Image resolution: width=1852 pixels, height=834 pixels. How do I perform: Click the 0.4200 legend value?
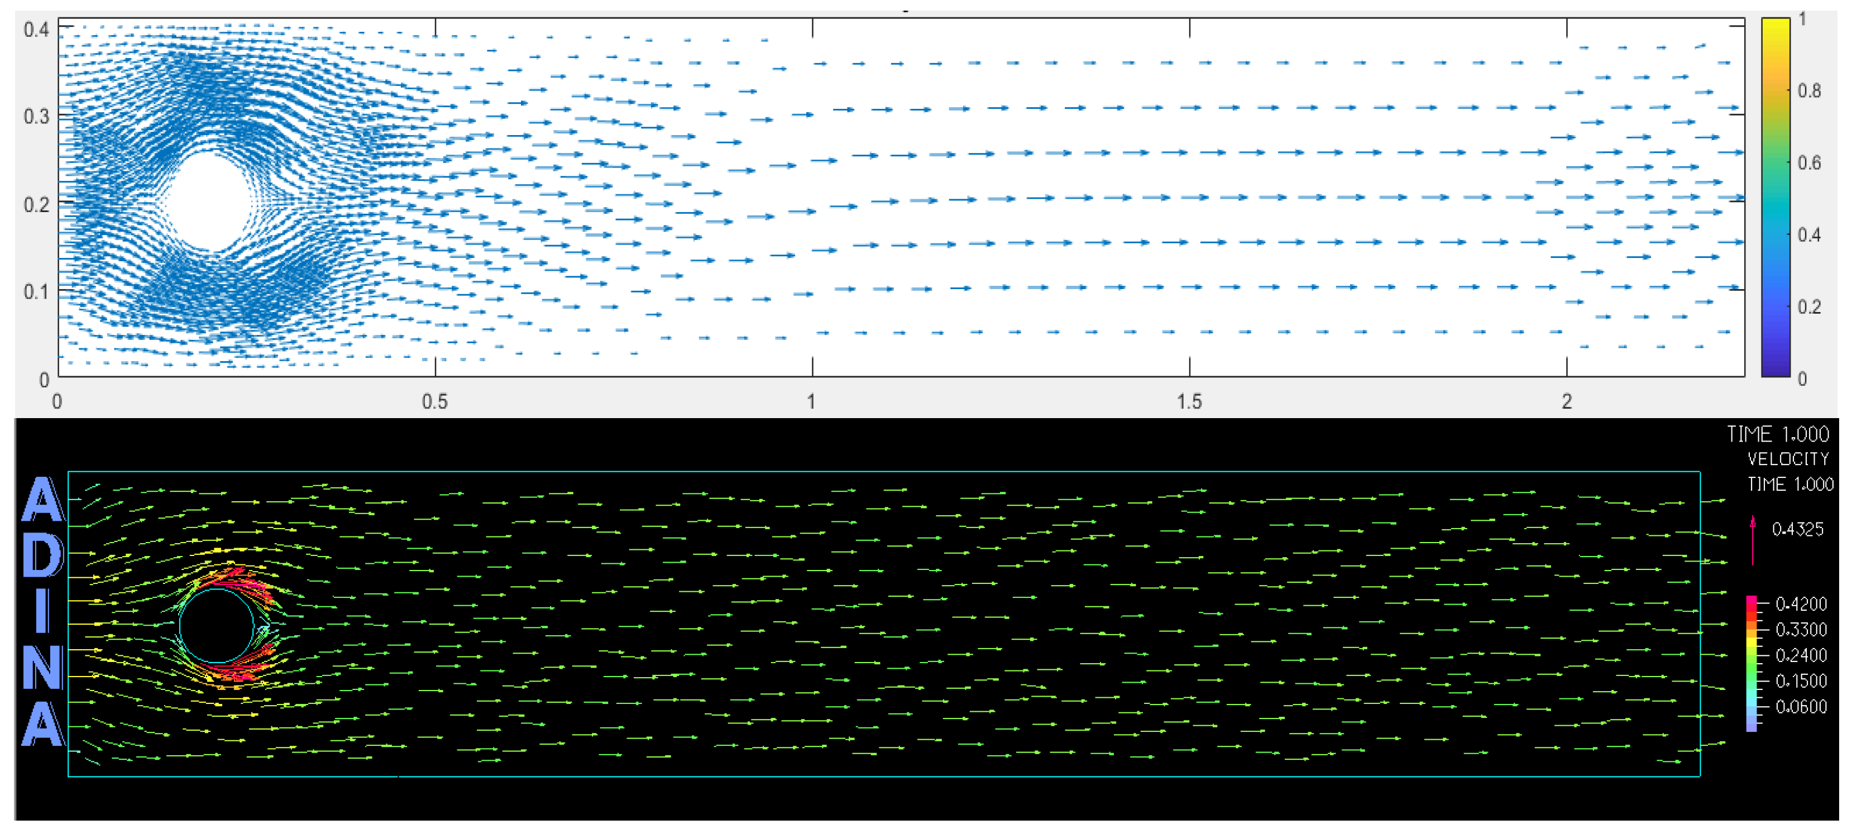tap(1801, 604)
